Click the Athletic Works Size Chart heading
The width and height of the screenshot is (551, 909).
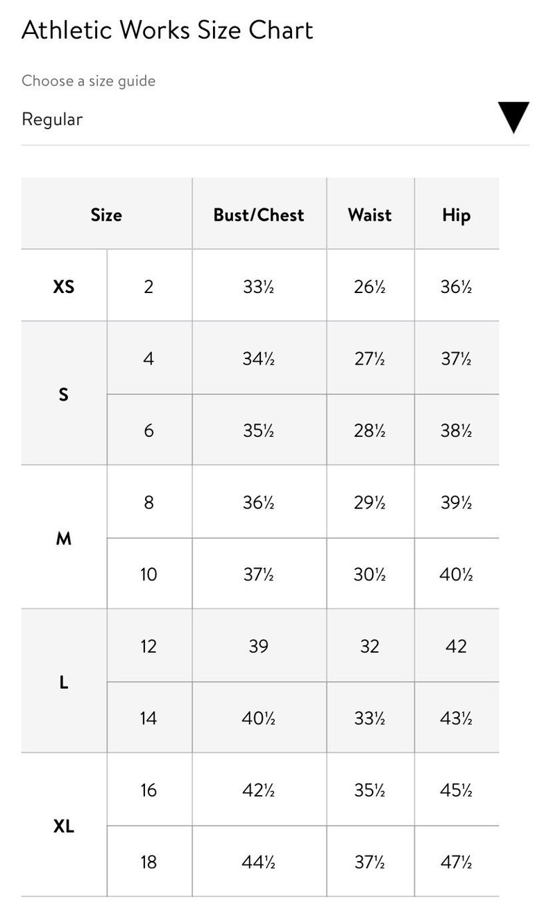tap(167, 31)
